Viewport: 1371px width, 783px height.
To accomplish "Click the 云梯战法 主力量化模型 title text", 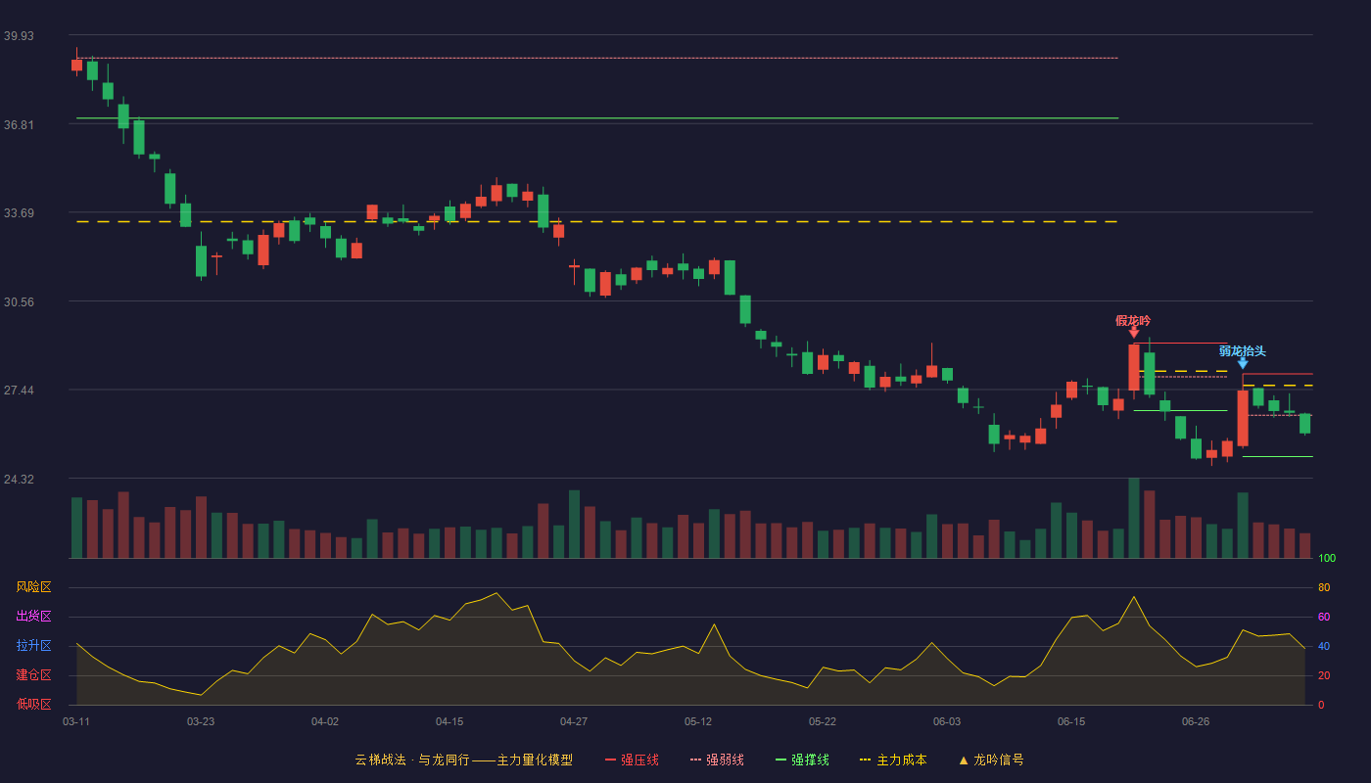I will [x=464, y=760].
